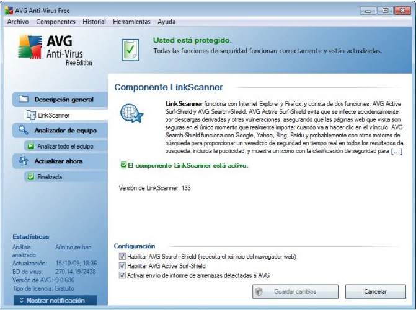416x310 pixels.
Task: Click green check icon beside Finalizada
Action: [x=31, y=177]
